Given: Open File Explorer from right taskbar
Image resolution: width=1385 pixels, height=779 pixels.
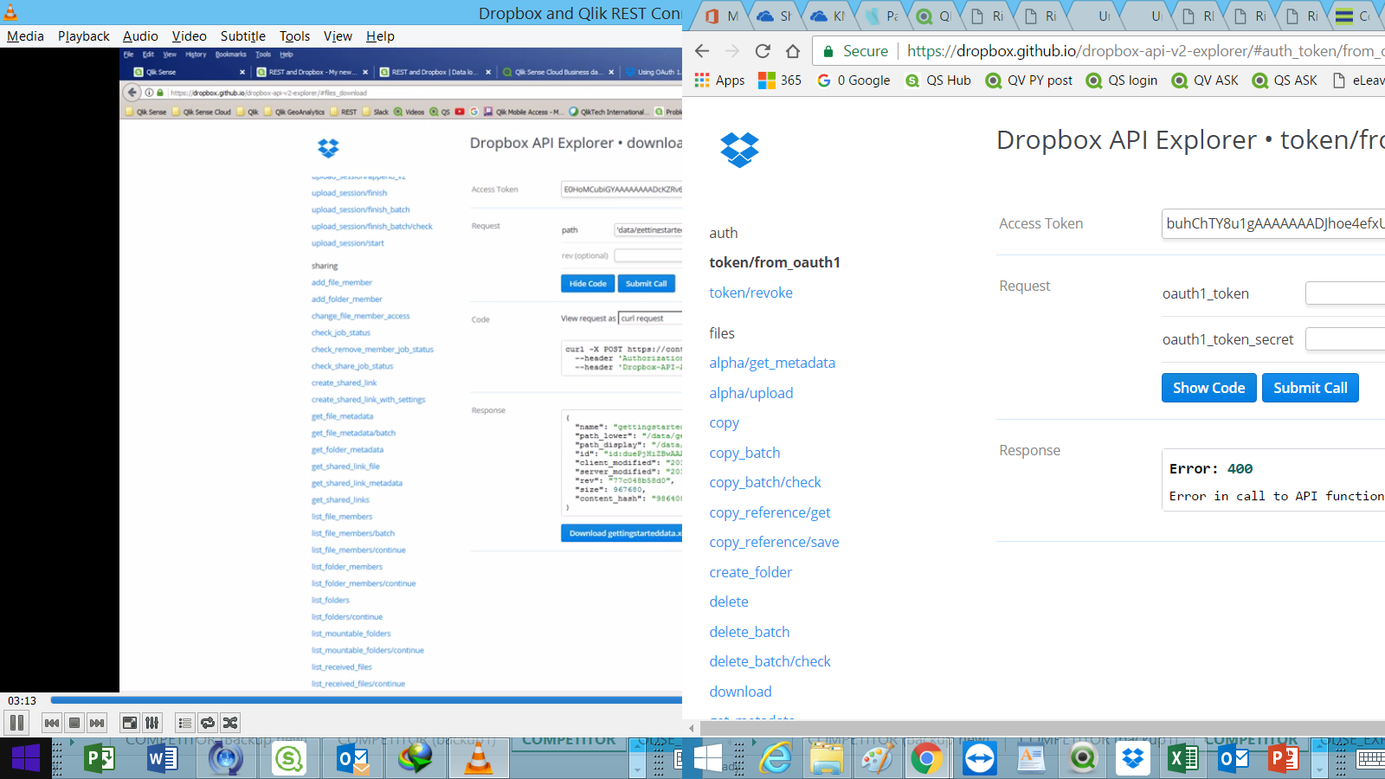Looking at the screenshot, I should [826, 759].
